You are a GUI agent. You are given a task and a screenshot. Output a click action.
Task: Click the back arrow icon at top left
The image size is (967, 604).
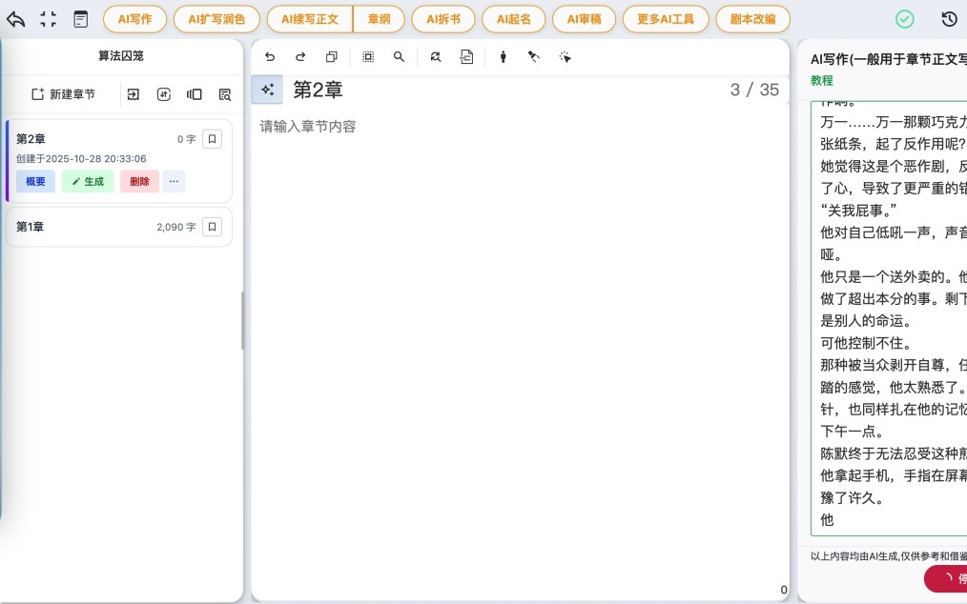coord(15,18)
